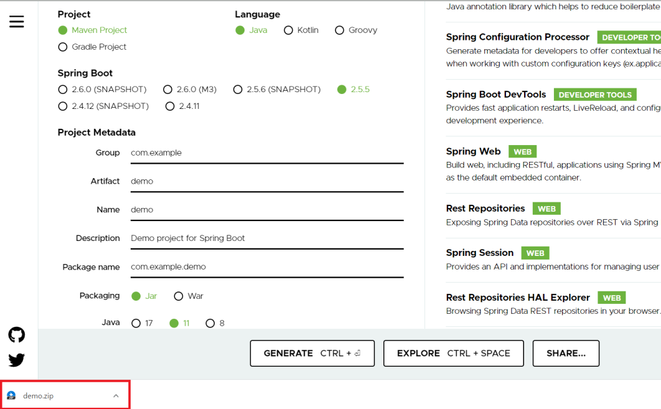Click the Spring Web dependency title

click(x=473, y=151)
